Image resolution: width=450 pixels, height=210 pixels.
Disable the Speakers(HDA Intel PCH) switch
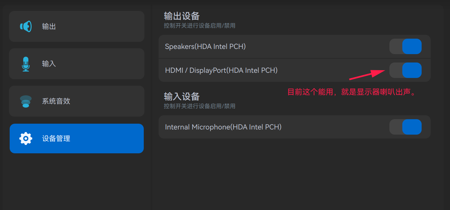point(406,46)
